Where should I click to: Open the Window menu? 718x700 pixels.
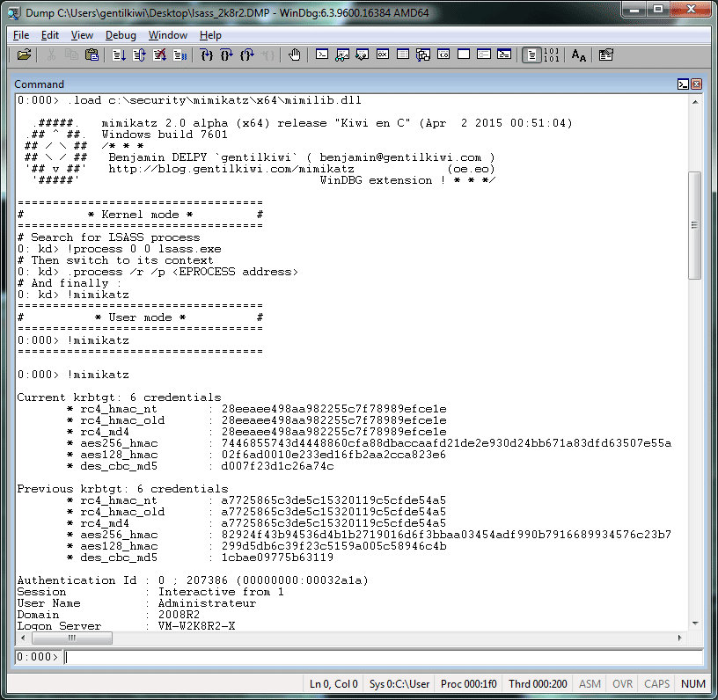tap(167, 35)
